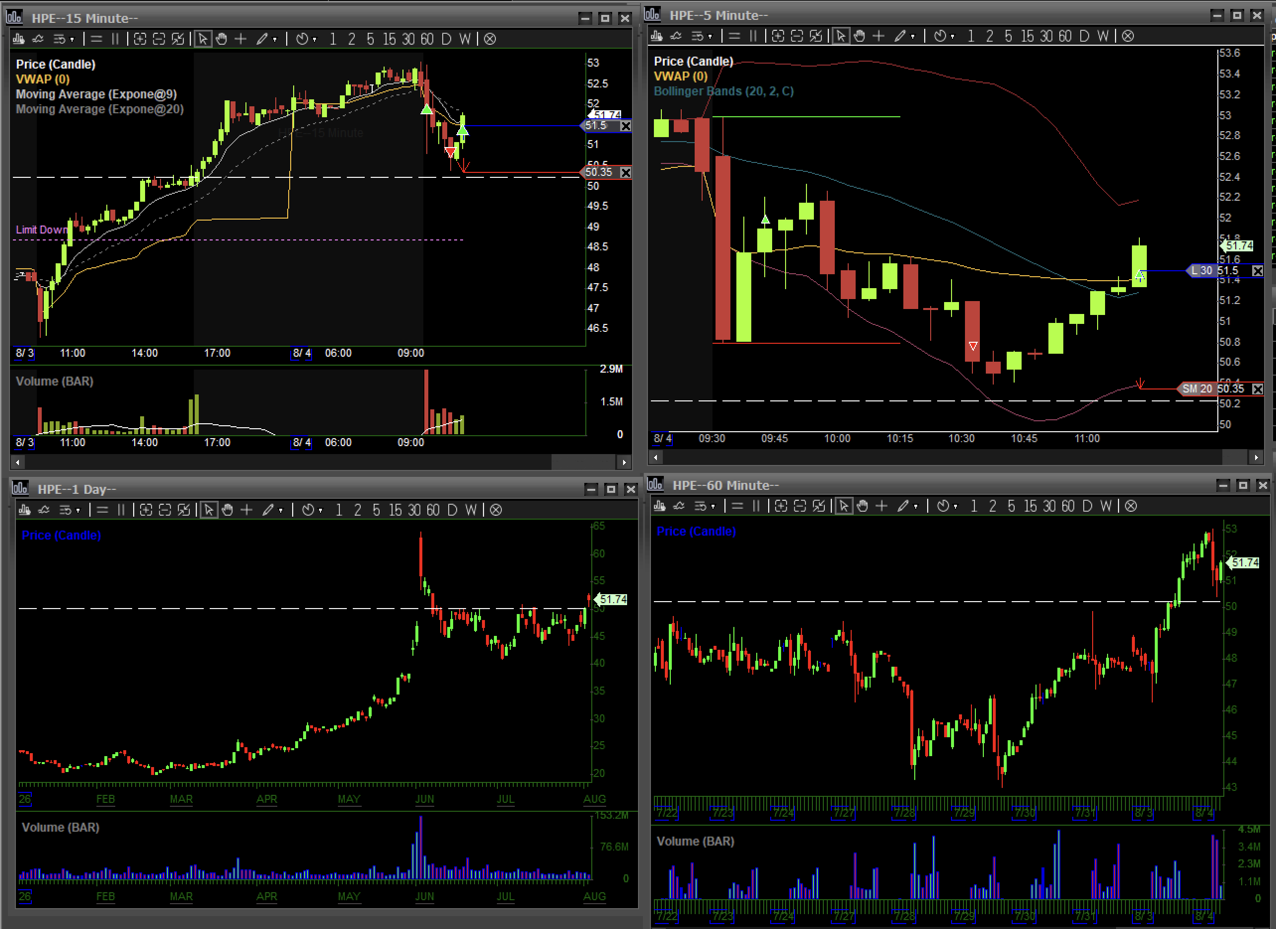Toggle pointer select mode in 60 Minute chart
Screen dimensions: 1276x929
844,506
